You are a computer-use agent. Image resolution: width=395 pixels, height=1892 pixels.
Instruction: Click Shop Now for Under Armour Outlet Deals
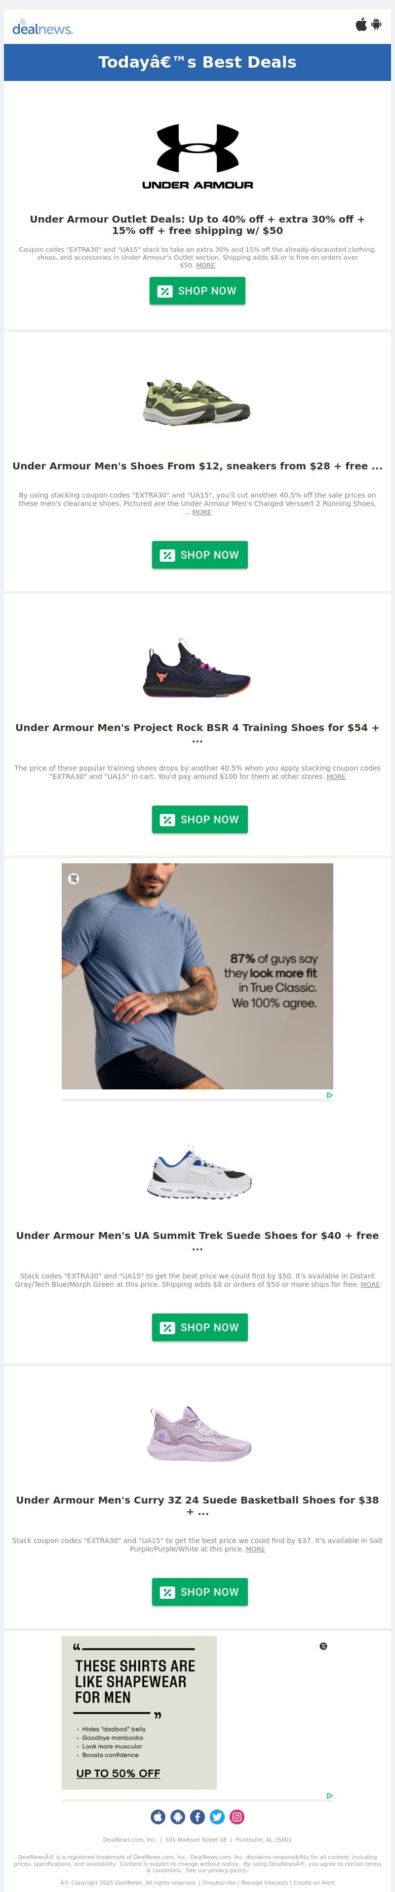point(197,291)
